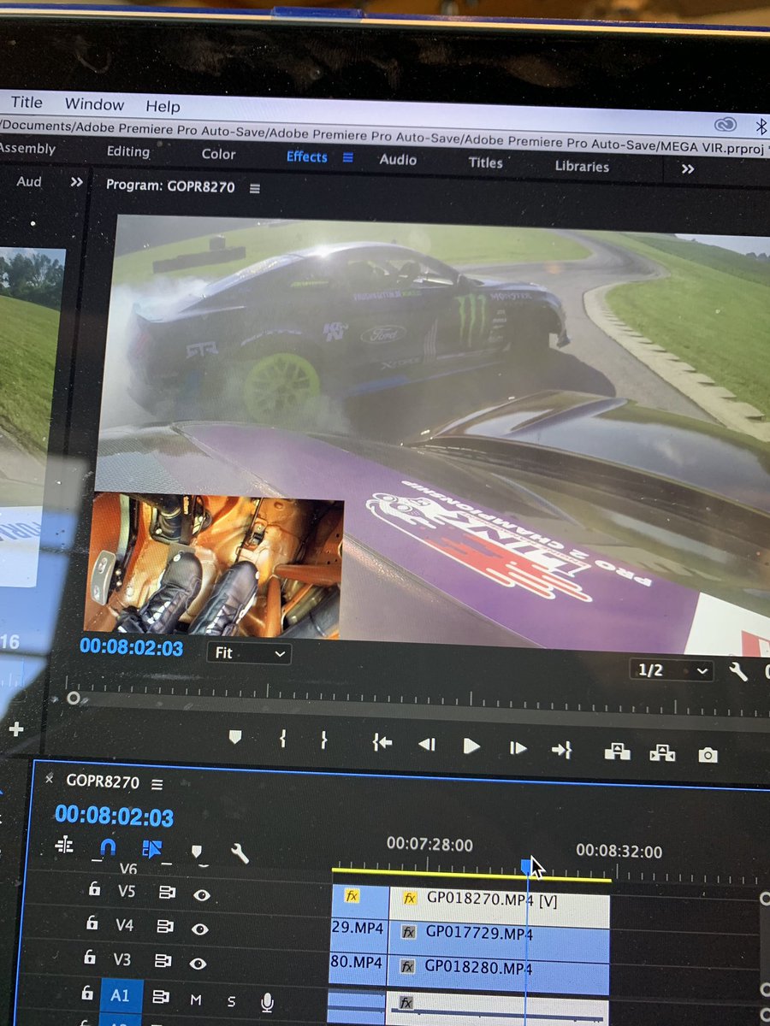
Task: Open Bluetooth menu bar icon
Action: point(761,127)
